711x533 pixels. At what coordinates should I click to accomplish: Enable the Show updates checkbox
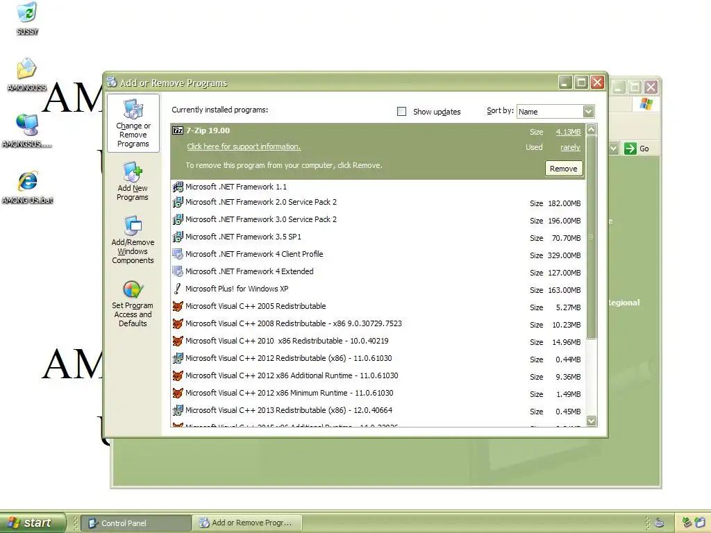coord(402,112)
